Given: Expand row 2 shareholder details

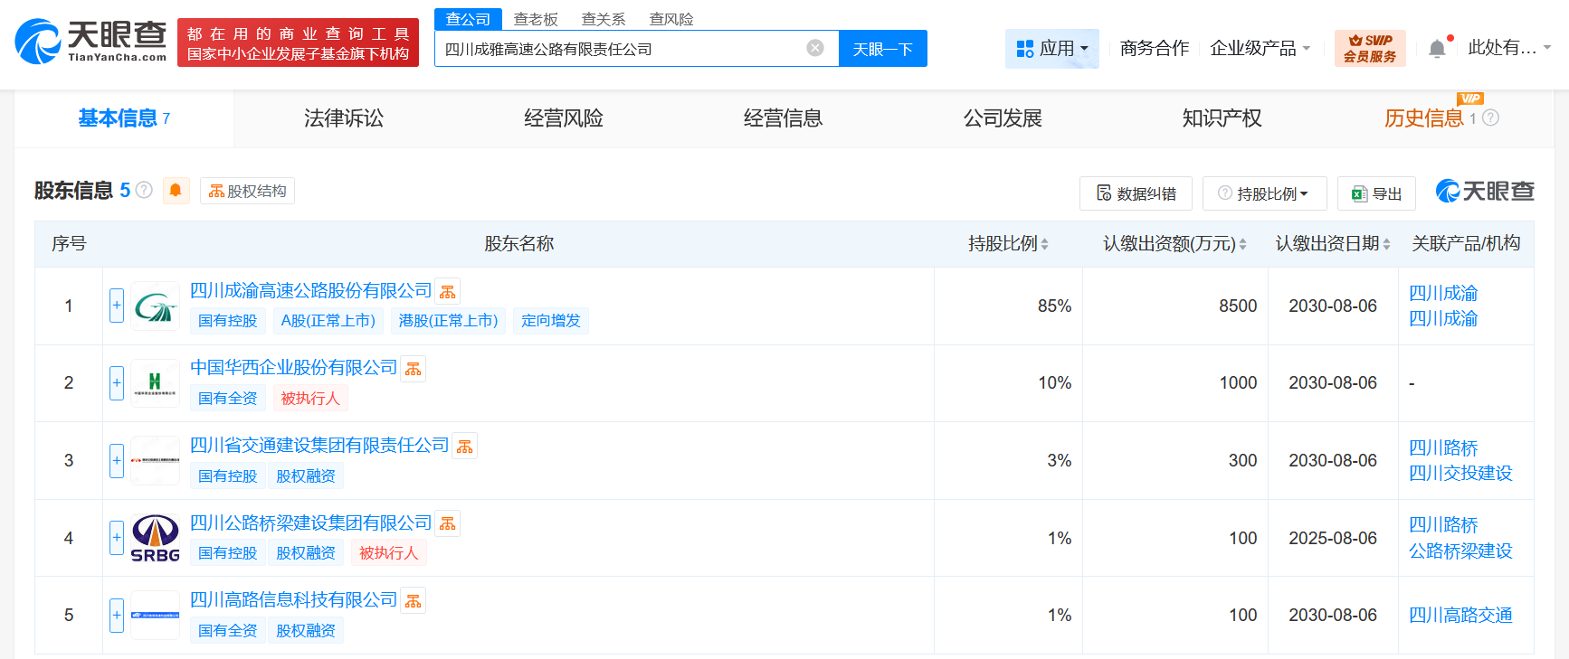Looking at the screenshot, I should [117, 383].
